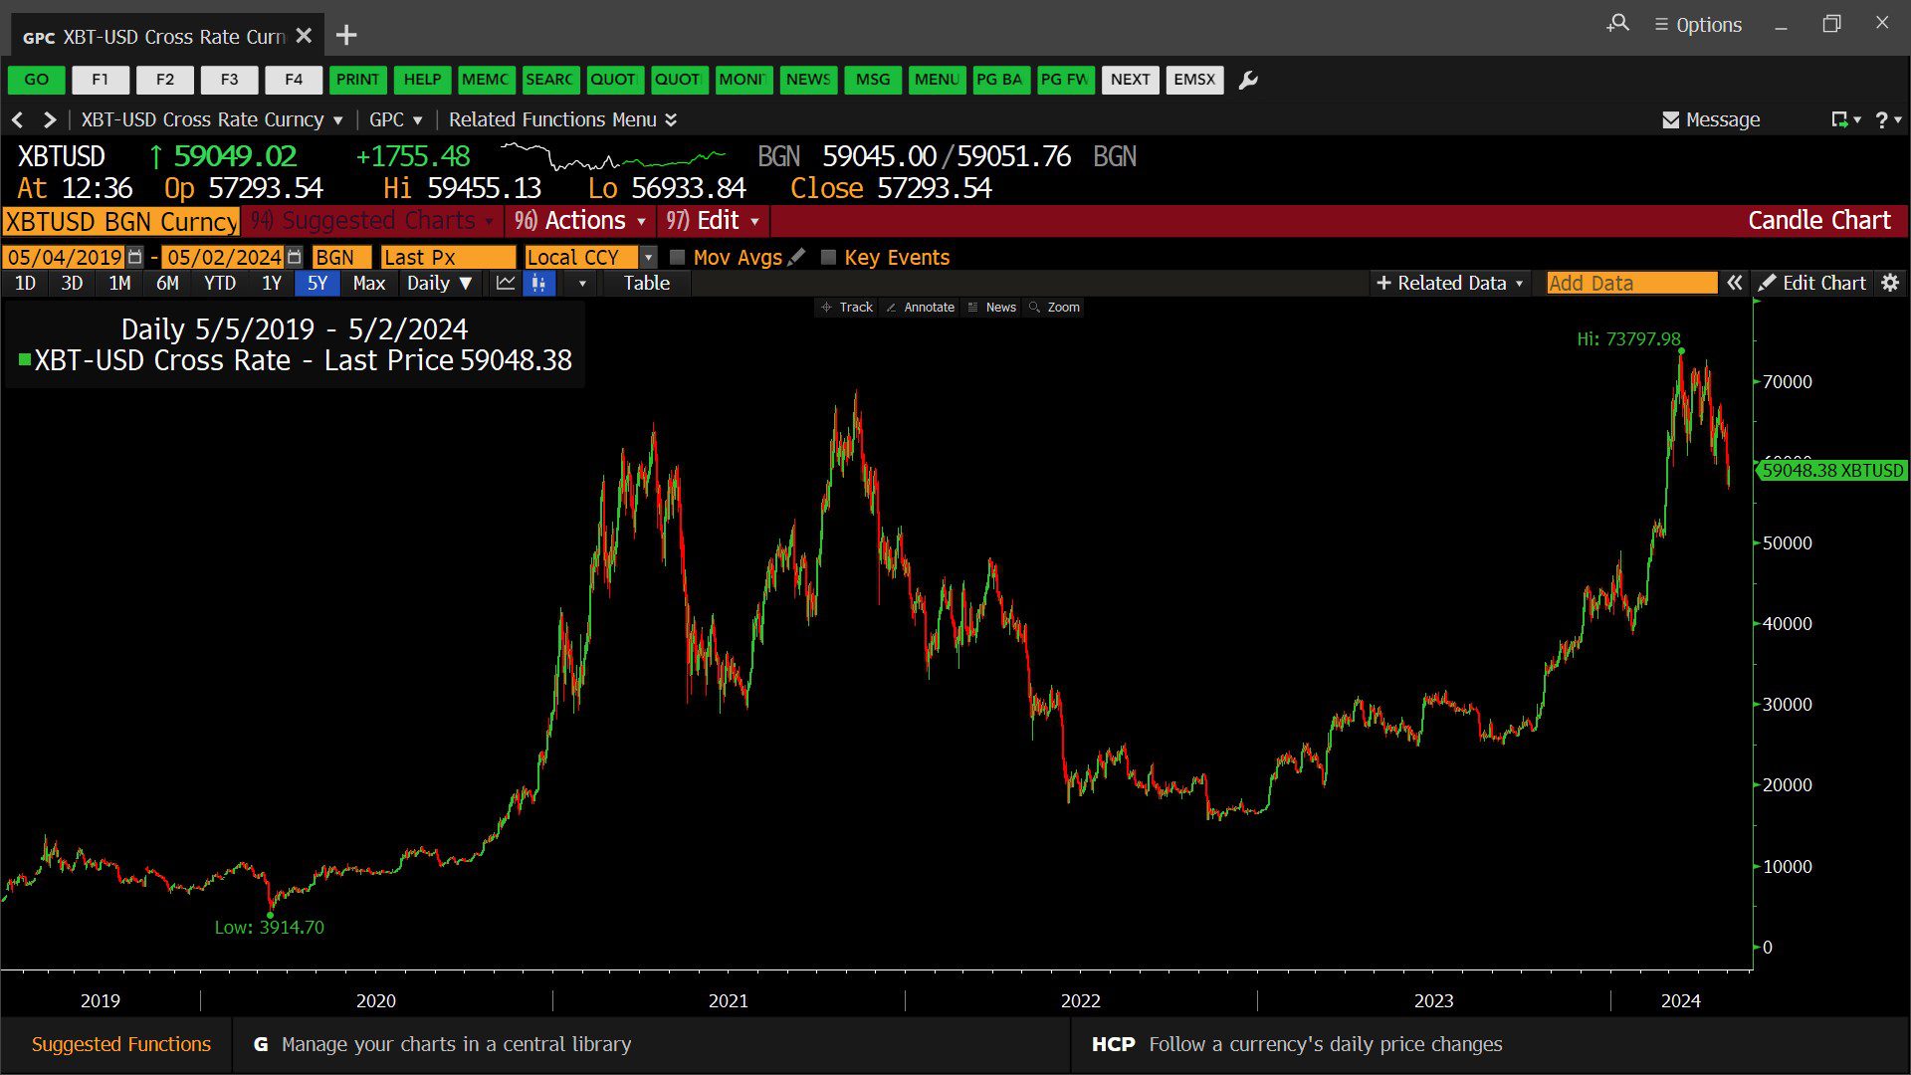Enable the Key Events checkbox

coord(828,257)
